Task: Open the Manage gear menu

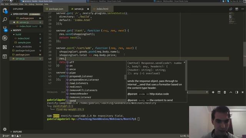Action: pos(5,129)
